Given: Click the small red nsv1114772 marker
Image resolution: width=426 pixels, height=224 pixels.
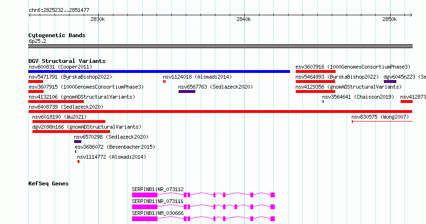Looking at the screenshot, I should click(x=78, y=162).
